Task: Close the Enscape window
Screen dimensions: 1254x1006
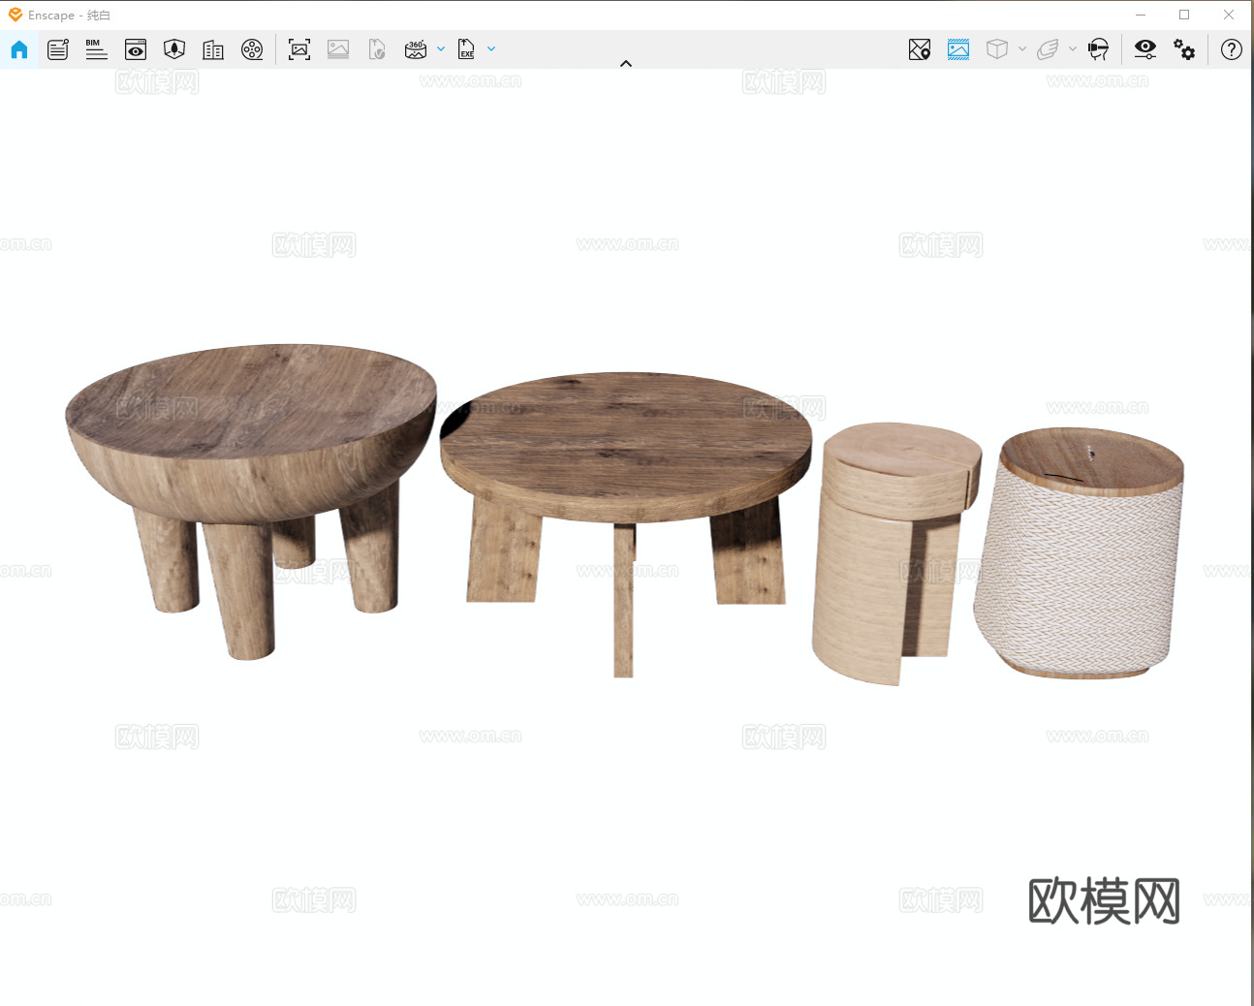Action: 1229,15
